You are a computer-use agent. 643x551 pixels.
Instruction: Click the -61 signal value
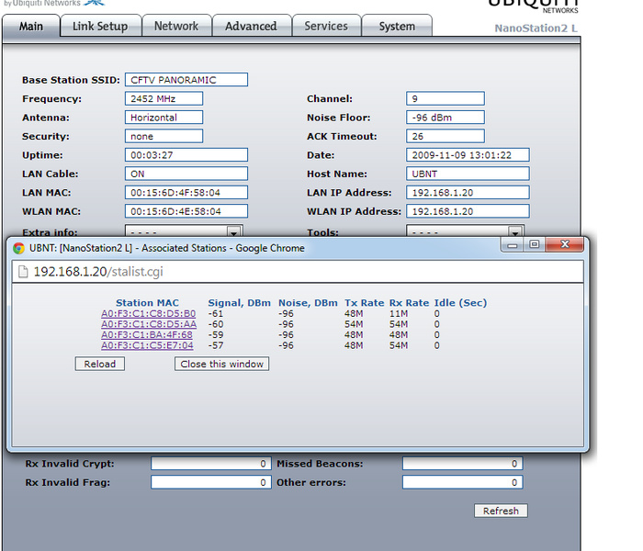[x=216, y=314]
